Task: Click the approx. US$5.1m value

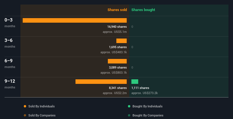Action: [x=115, y=32]
